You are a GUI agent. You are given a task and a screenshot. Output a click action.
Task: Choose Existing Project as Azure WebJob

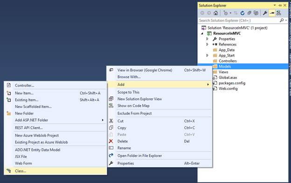coord(55,142)
